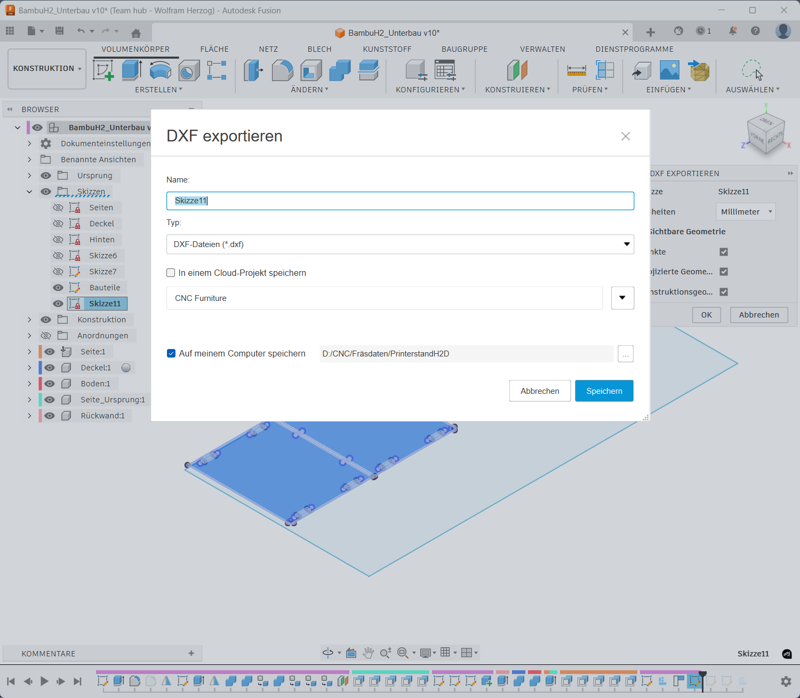Image resolution: width=800 pixels, height=698 pixels.
Task: Expand the Konstruktion folder in browser
Action: pos(29,320)
